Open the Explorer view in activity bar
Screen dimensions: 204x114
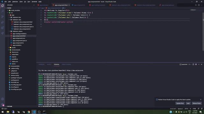(x=3, y=6)
